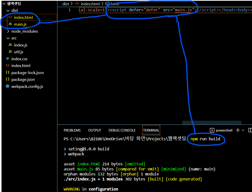Click the powershell terminal label
The width and height of the screenshot is (252, 192).
pos(224,130)
